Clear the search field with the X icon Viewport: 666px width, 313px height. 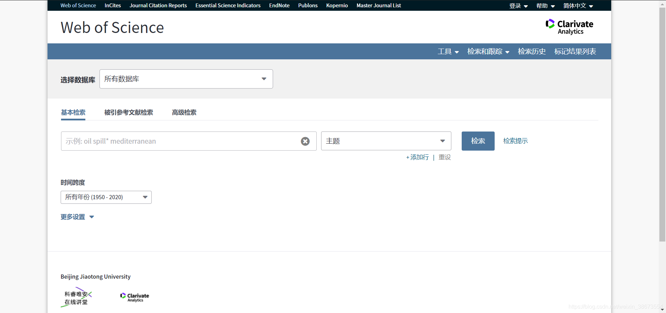click(305, 141)
